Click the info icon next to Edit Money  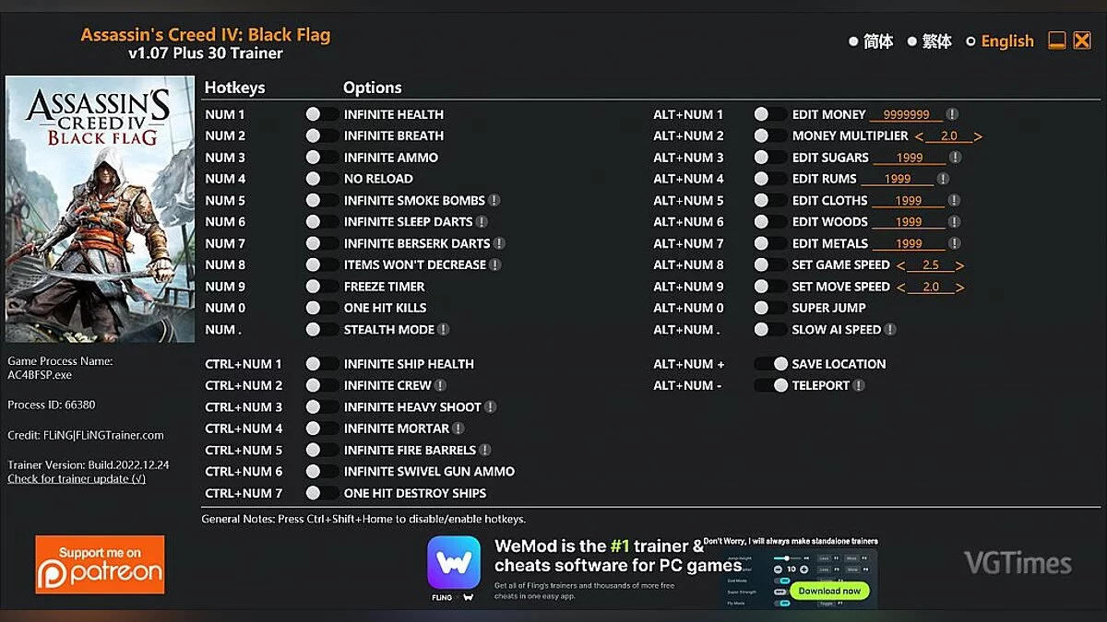click(952, 114)
